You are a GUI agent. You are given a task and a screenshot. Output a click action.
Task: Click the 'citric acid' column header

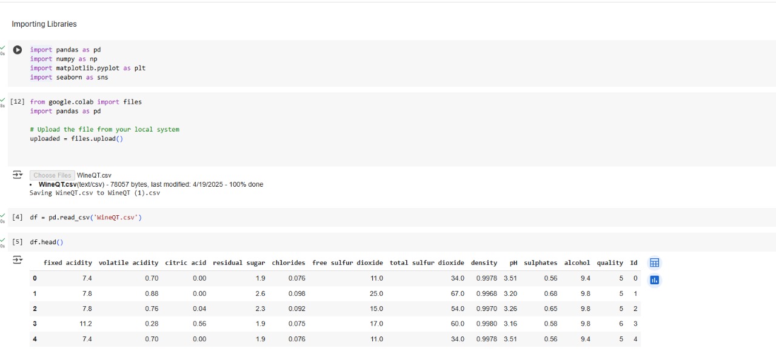pos(186,263)
